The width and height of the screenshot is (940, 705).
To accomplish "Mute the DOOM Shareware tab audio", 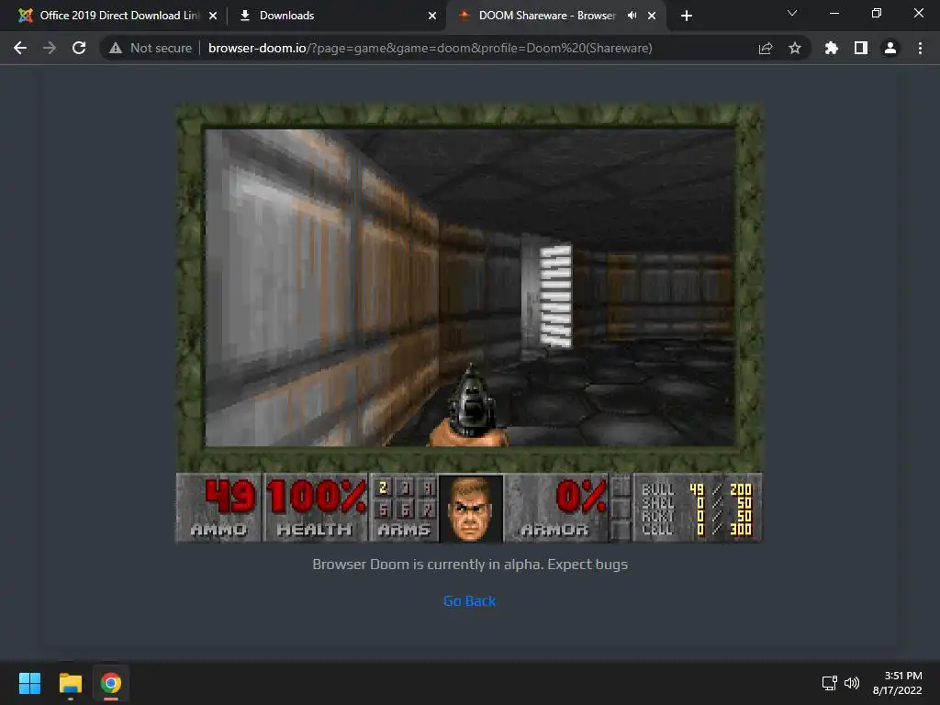I will 632,16.
